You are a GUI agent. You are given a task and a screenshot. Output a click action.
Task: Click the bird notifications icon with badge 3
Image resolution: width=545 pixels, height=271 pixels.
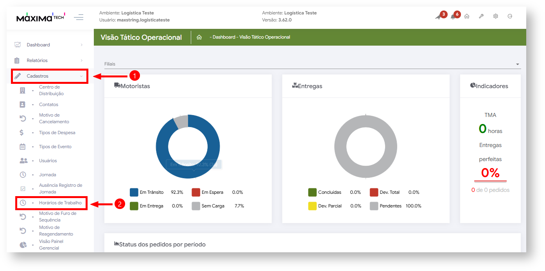(x=438, y=17)
